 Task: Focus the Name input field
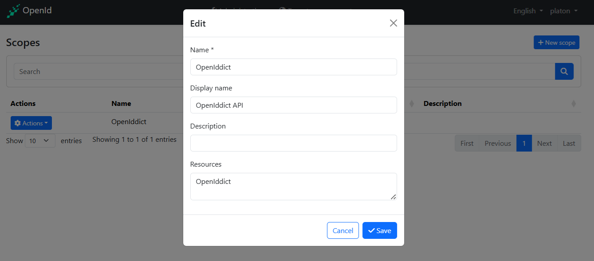(293, 67)
